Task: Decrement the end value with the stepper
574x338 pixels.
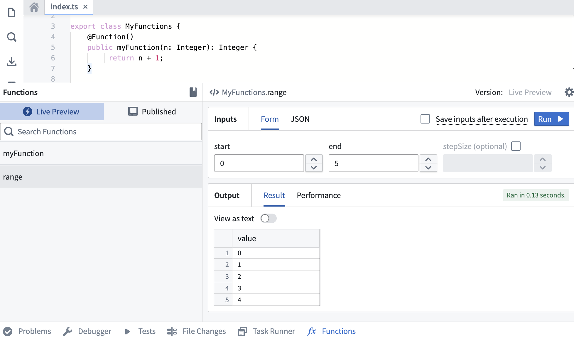Action: [428, 168]
